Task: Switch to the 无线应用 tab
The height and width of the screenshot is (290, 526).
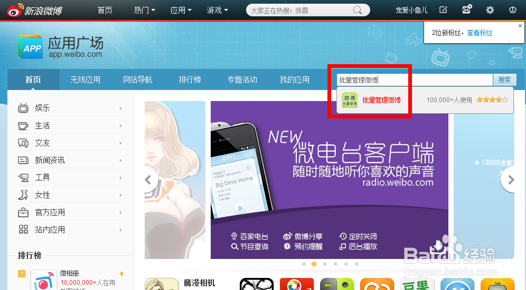Action: [85, 79]
